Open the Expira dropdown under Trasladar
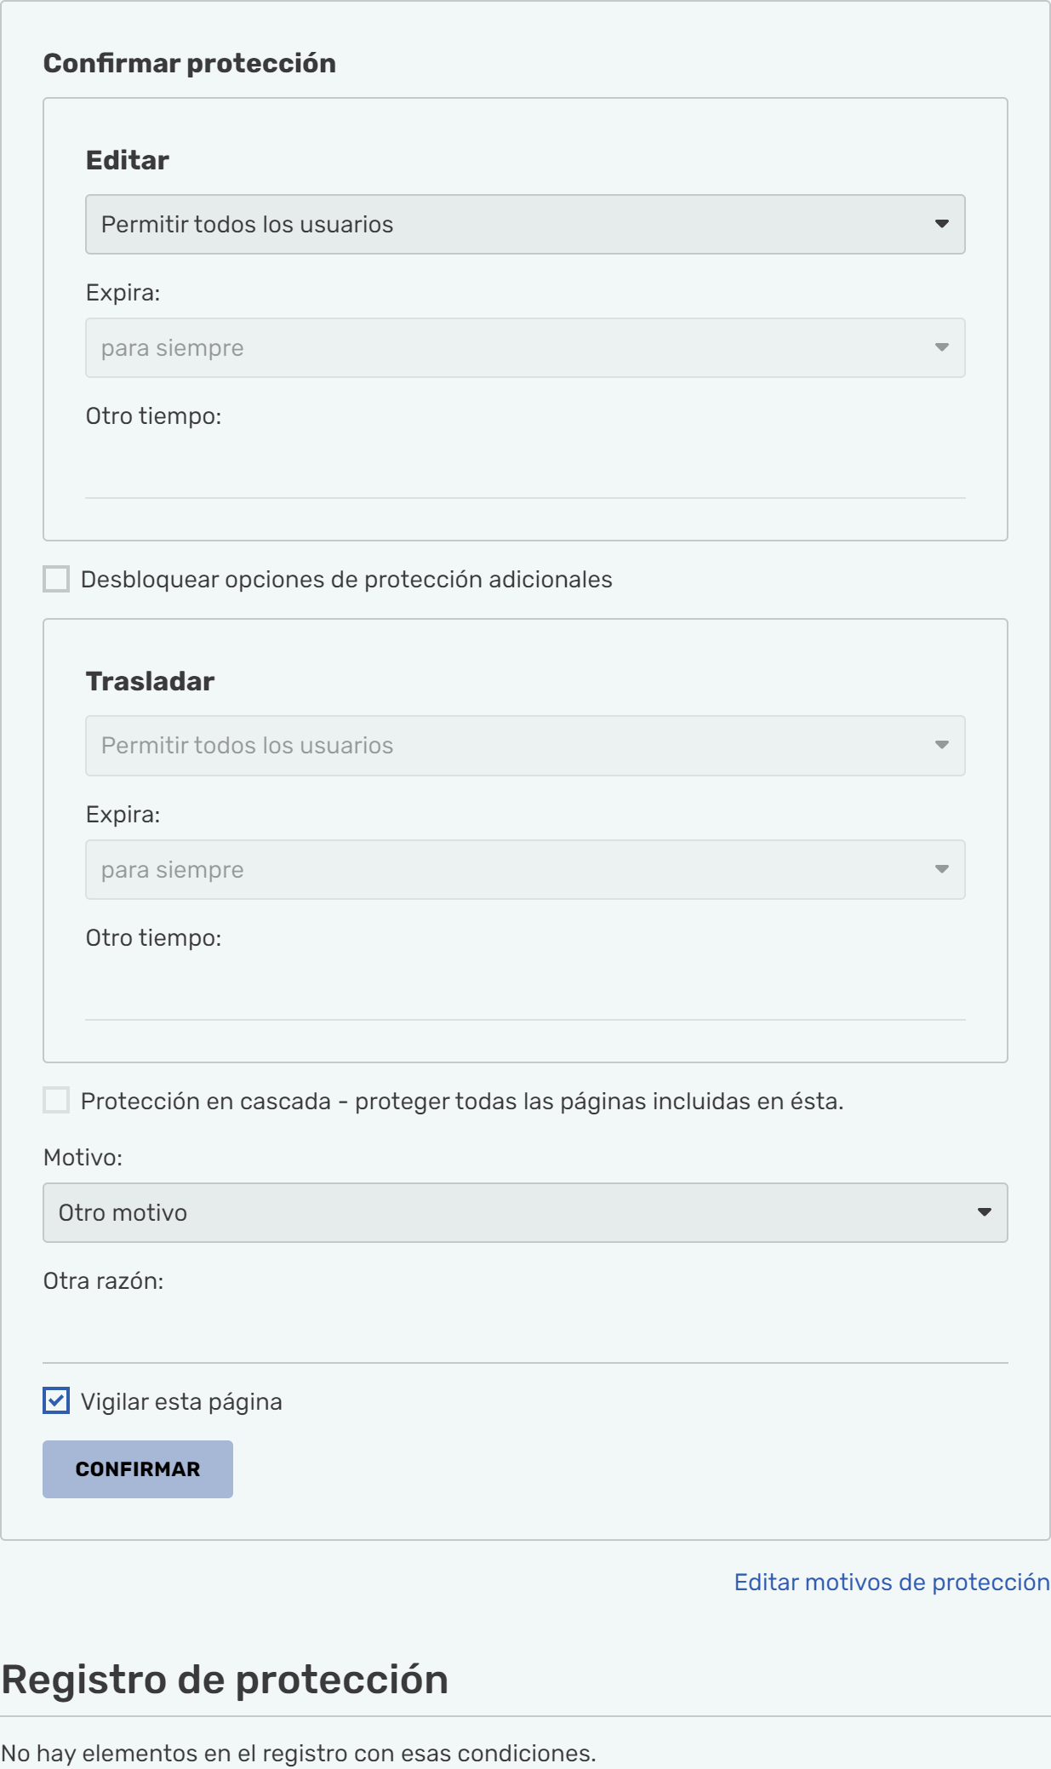The image size is (1051, 1769). click(x=525, y=870)
